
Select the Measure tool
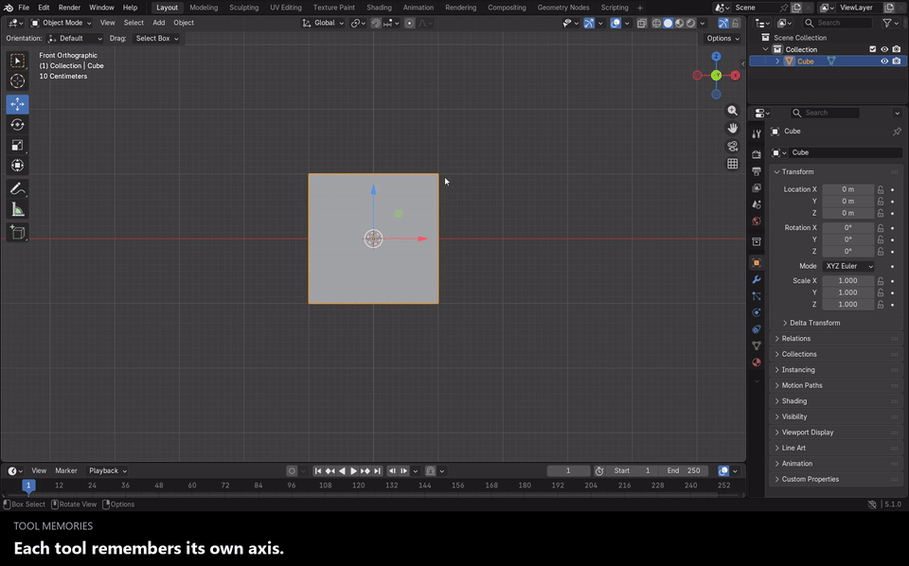tap(17, 210)
